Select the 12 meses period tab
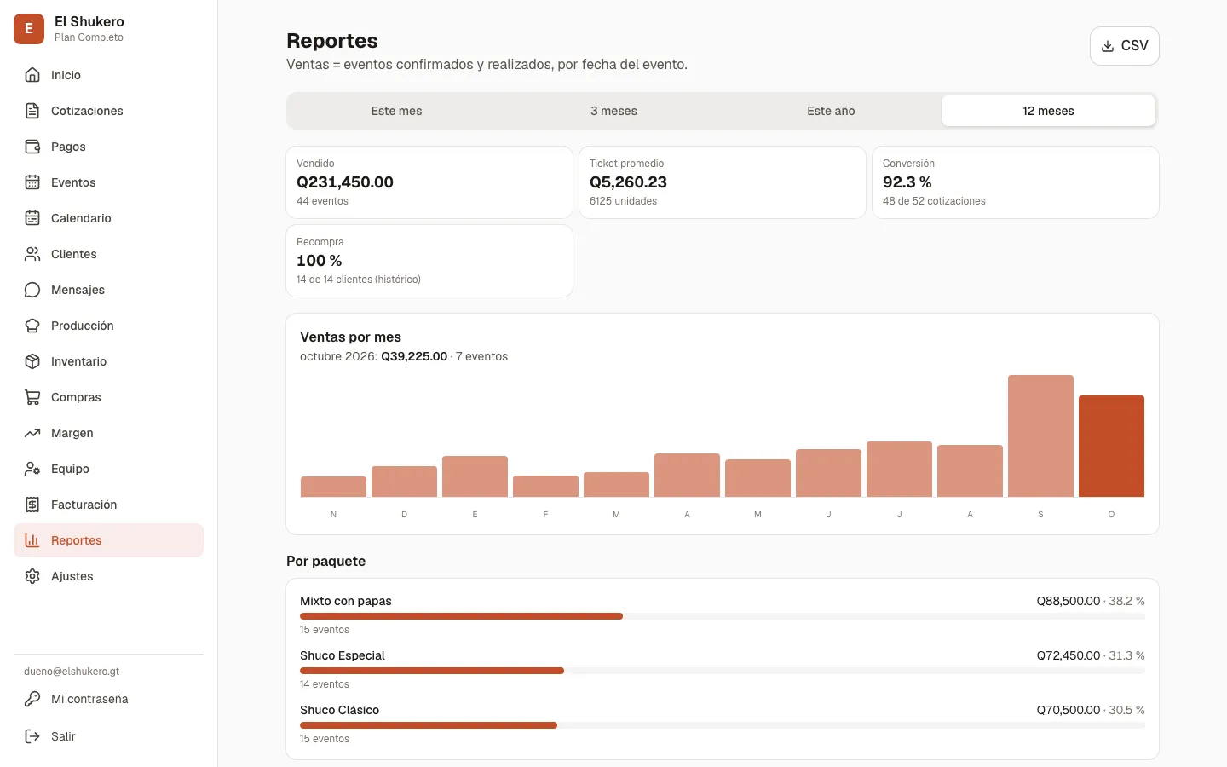This screenshot has height=767, width=1227. click(x=1048, y=111)
